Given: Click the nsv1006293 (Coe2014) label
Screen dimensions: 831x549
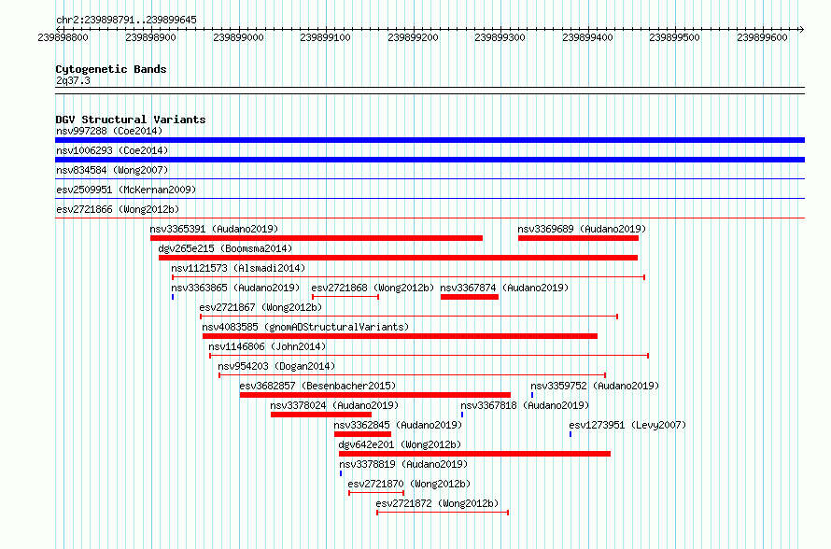Looking at the screenshot, I should coord(112,150).
